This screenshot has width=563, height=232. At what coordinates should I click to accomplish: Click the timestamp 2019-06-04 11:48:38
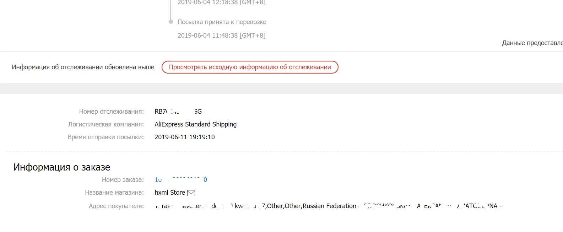(222, 36)
